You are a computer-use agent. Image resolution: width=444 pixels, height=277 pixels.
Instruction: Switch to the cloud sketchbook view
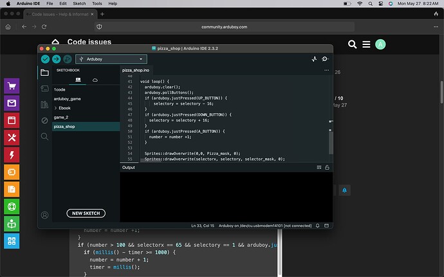(95, 80)
